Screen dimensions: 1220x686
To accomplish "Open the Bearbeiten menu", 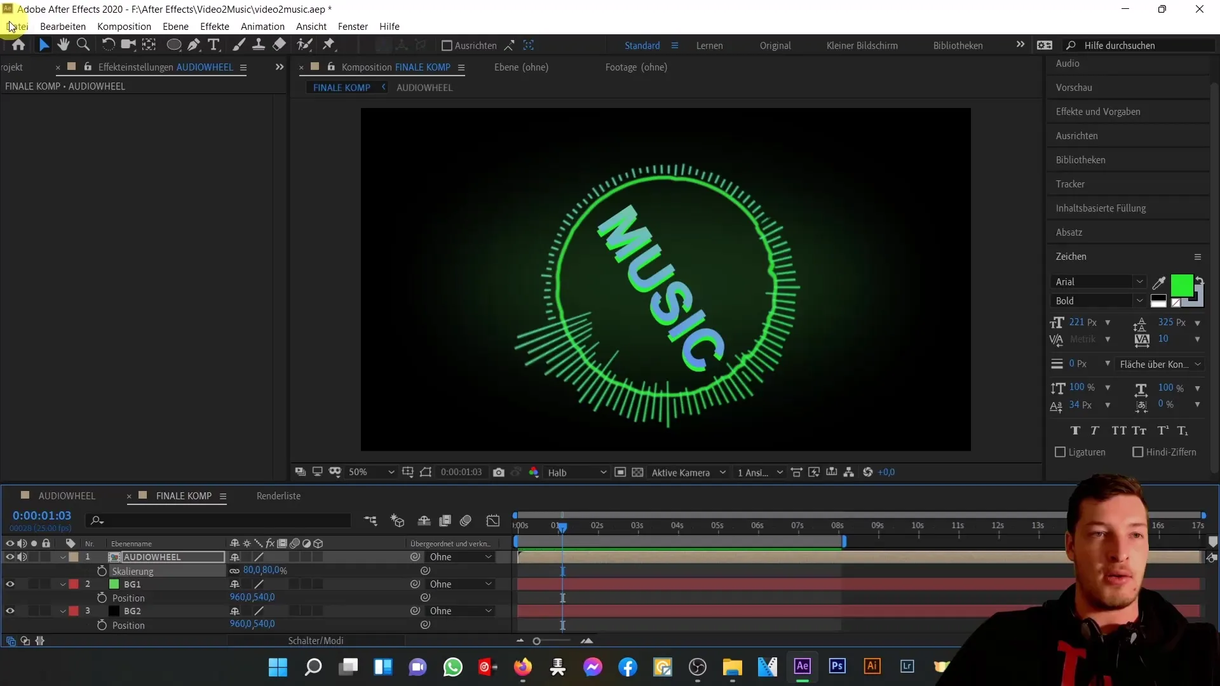I will 63,27.
